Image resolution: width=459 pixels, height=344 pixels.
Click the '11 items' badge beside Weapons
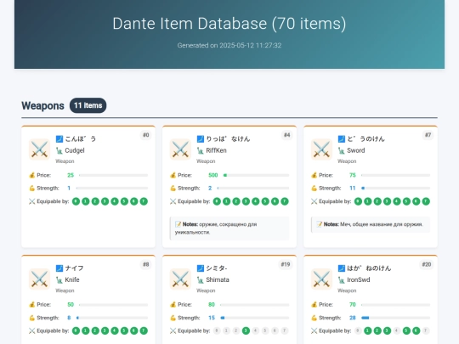88,105
